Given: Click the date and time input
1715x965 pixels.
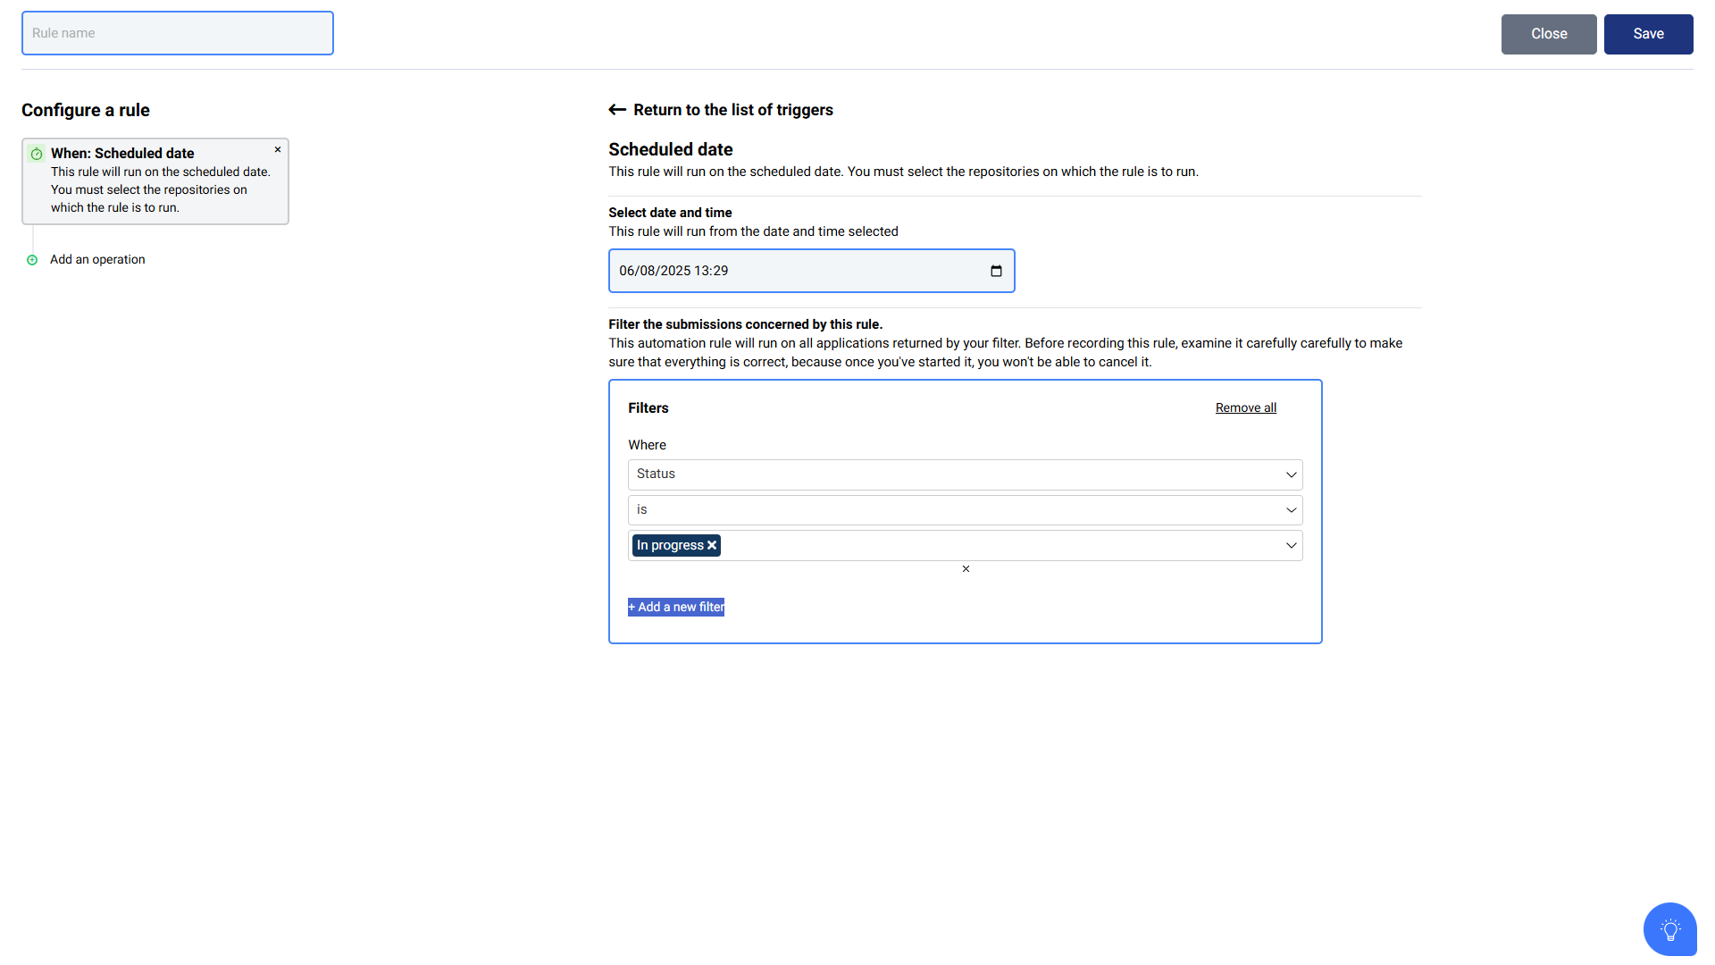Looking at the screenshot, I should tap(811, 271).
